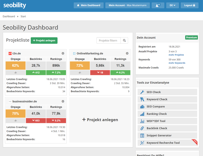Open the SEO Check wrench tool

(167, 92)
